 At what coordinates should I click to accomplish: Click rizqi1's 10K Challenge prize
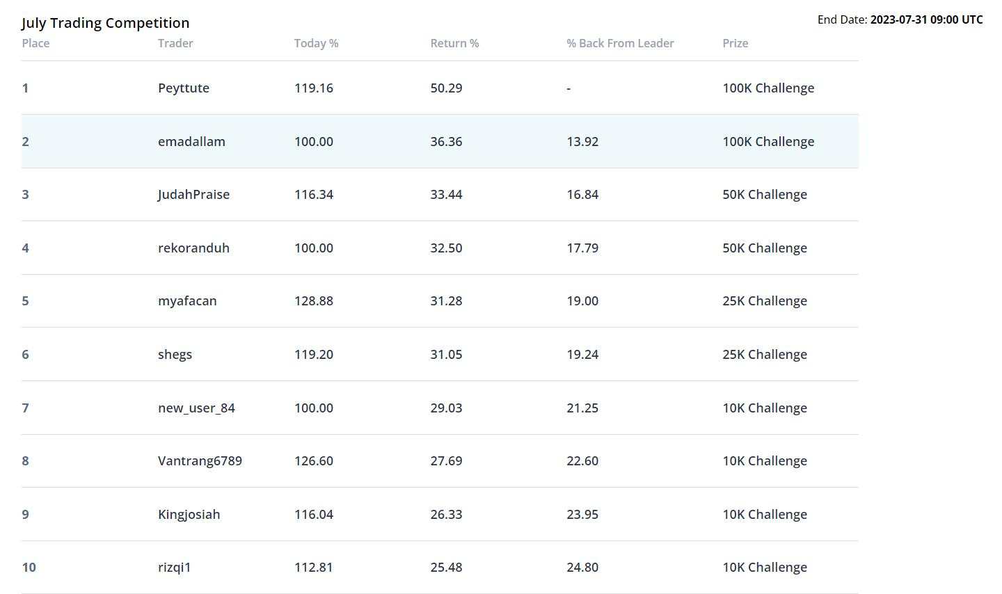(x=765, y=568)
